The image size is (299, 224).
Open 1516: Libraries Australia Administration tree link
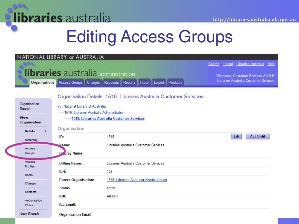point(94,112)
